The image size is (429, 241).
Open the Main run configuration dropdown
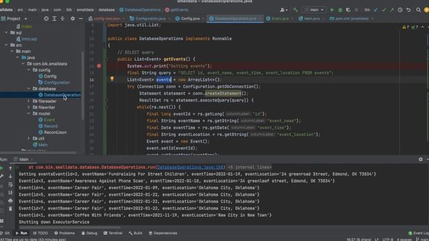pos(314,10)
